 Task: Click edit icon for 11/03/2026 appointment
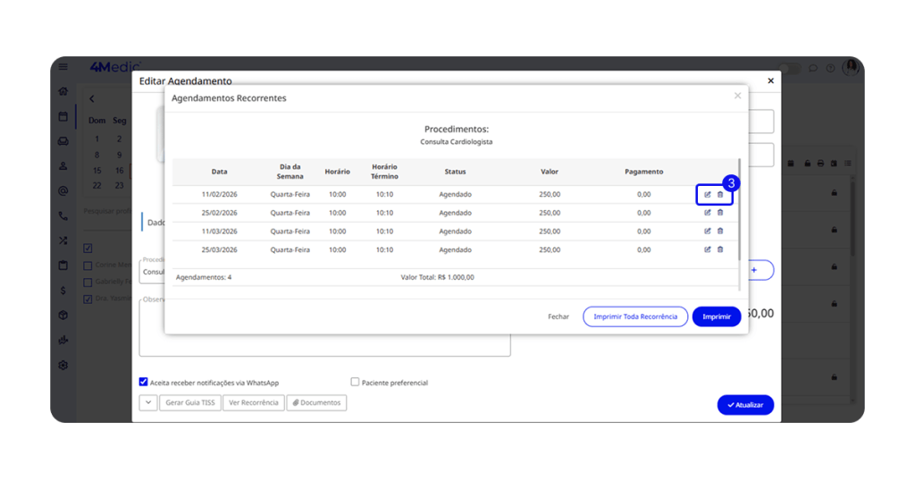[708, 232]
